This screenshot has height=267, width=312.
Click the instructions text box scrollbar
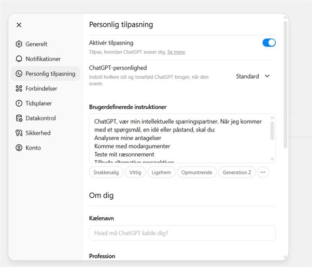(273, 131)
